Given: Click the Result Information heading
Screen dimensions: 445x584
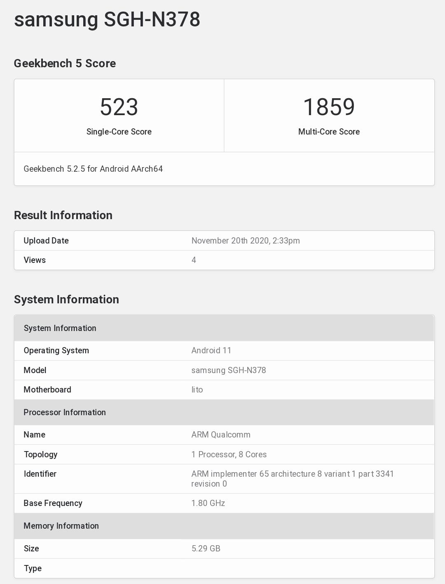Looking at the screenshot, I should [x=63, y=215].
